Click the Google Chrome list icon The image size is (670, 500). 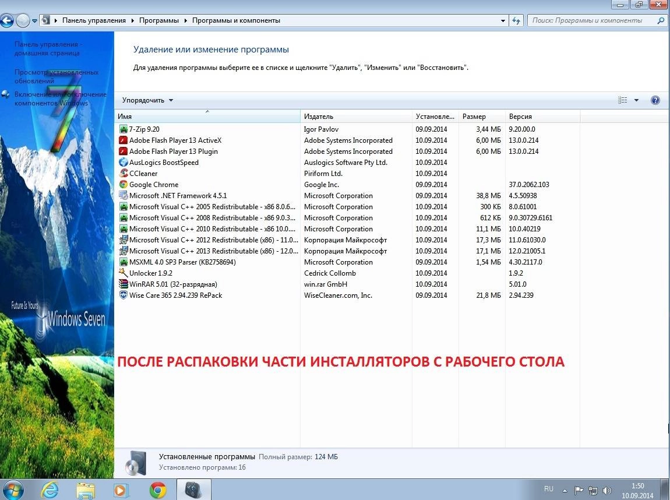pos(123,185)
